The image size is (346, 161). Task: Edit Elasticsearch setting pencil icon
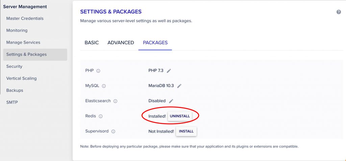pyautogui.click(x=171, y=101)
